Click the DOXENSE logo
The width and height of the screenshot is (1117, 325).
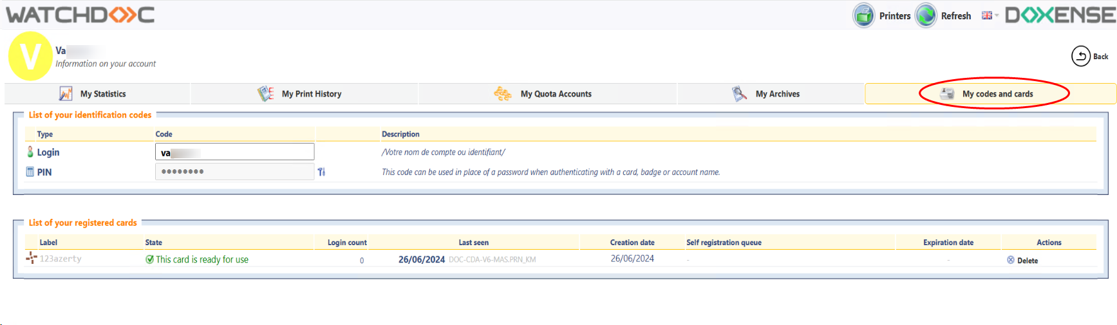[x=1060, y=15]
